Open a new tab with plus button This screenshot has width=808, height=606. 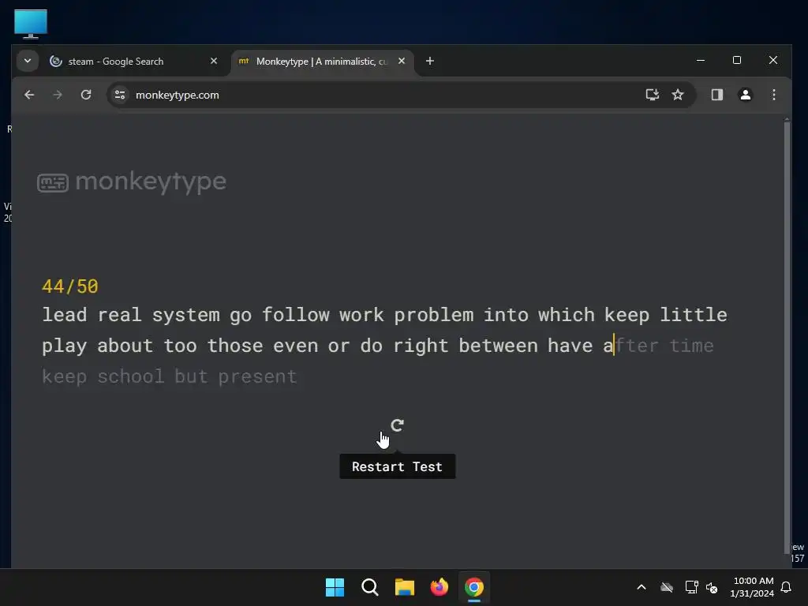430,61
